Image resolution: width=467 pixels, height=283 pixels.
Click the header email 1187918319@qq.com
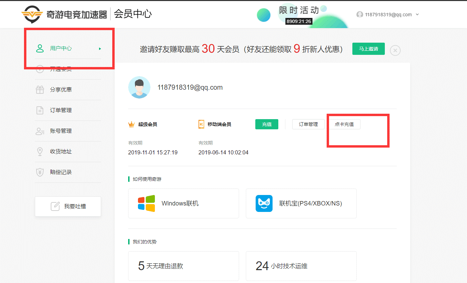click(x=388, y=15)
